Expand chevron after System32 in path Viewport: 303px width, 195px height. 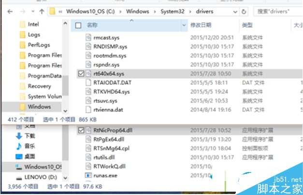click(190, 12)
